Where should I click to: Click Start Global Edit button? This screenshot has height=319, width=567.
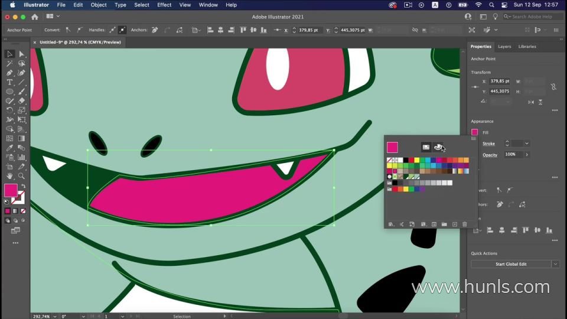point(511,264)
